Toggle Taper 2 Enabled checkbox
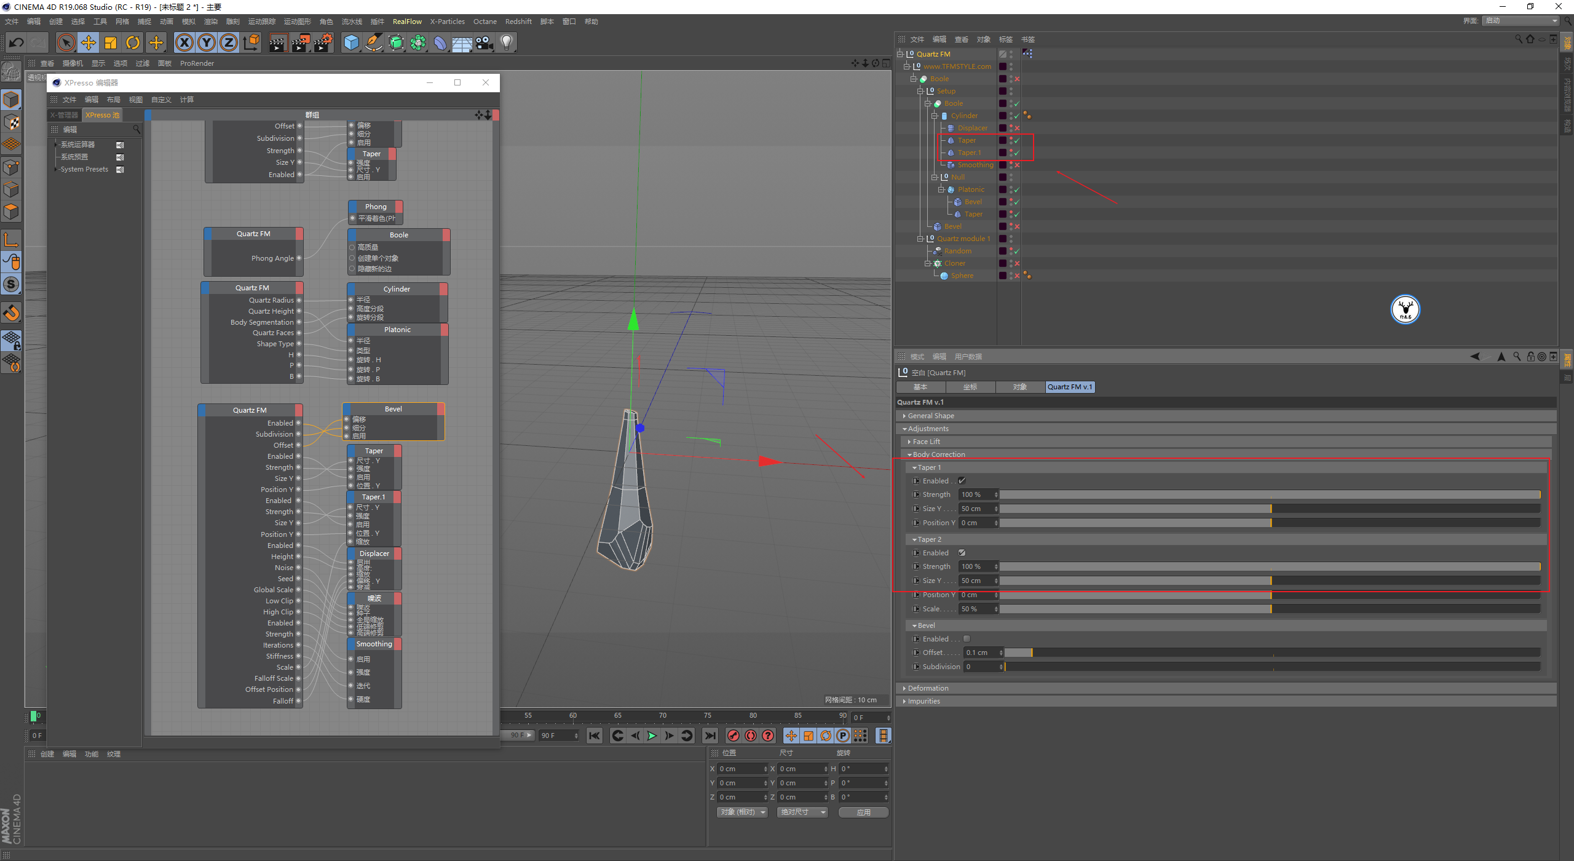The width and height of the screenshot is (1574, 861). click(x=962, y=553)
